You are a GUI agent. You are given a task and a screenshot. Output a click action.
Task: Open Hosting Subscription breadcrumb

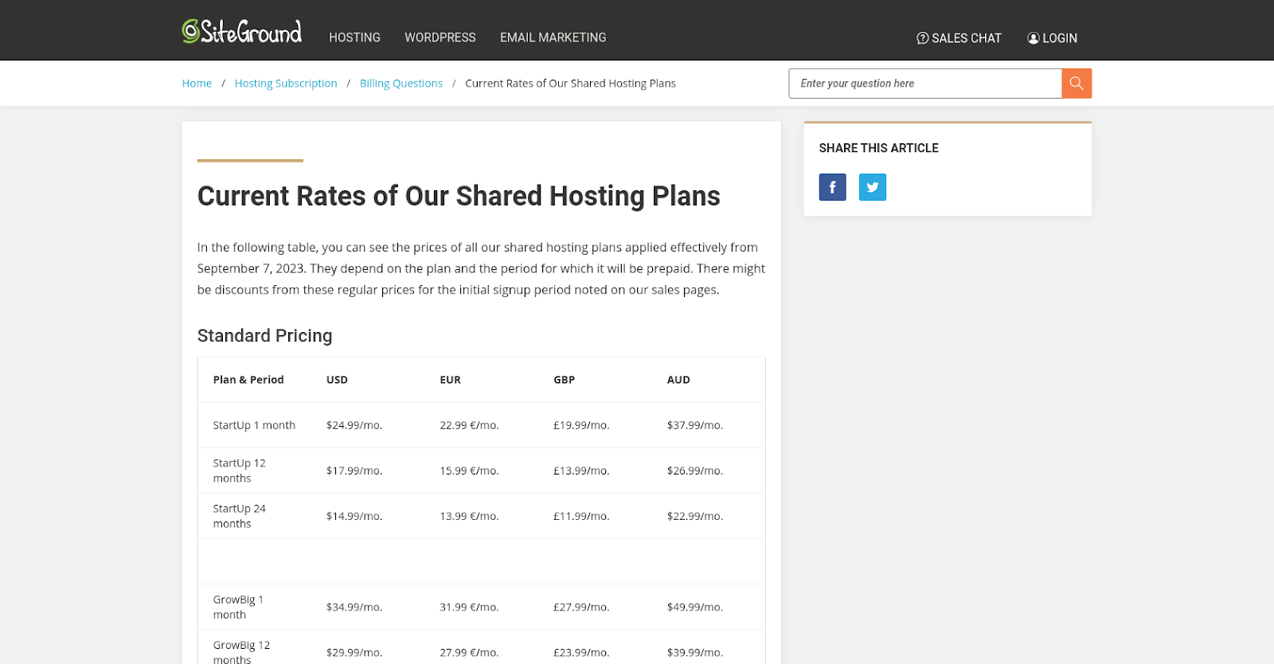click(286, 84)
